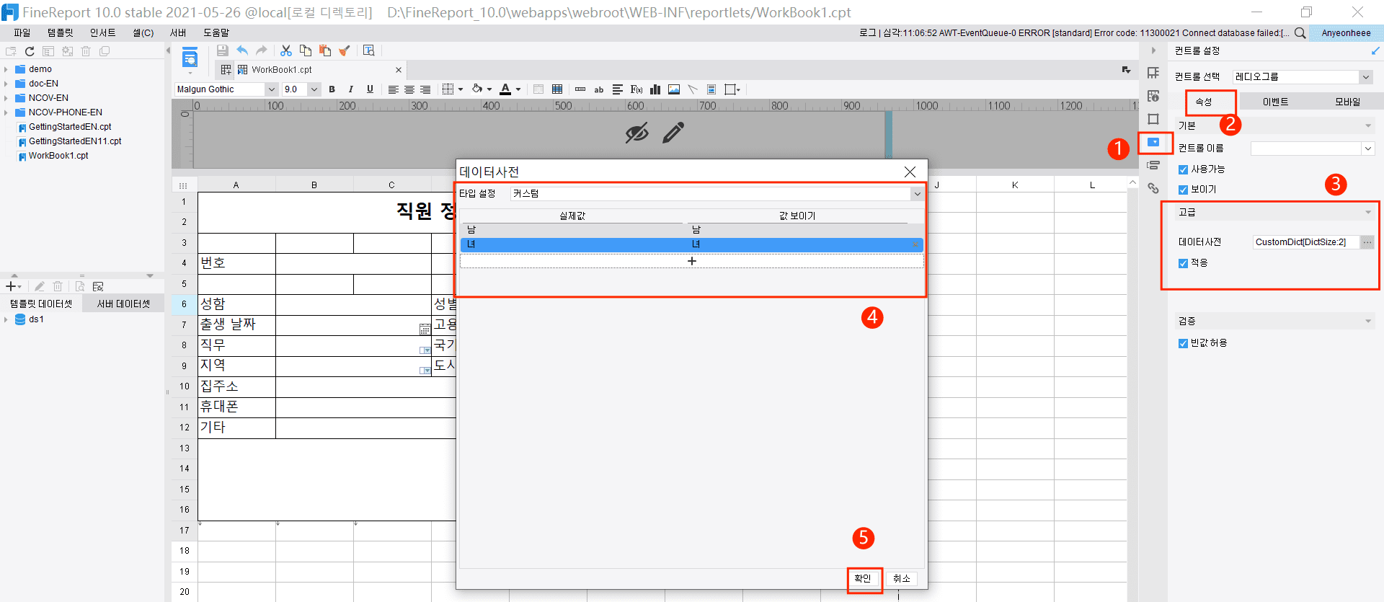Open the 인서트 menu
Image resolution: width=1384 pixels, height=602 pixels.
pyautogui.click(x=102, y=33)
